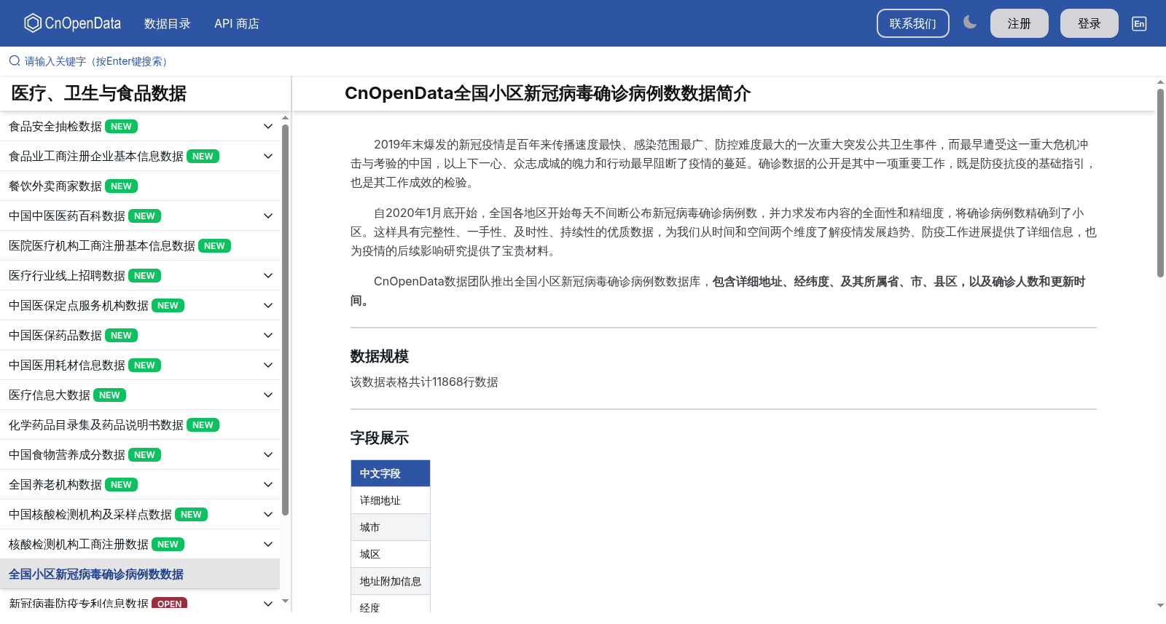Image resolution: width=1166 pixels, height=624 pixels.
Task: Click the search magnifier icon
Action: click(15, 61)
